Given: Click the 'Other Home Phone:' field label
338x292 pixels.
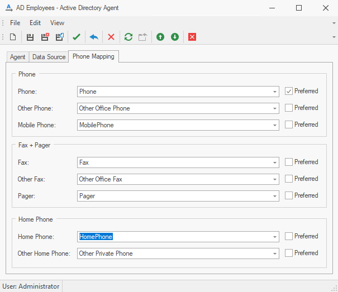Looking at the screenshot, I should (x=44, y=253).
